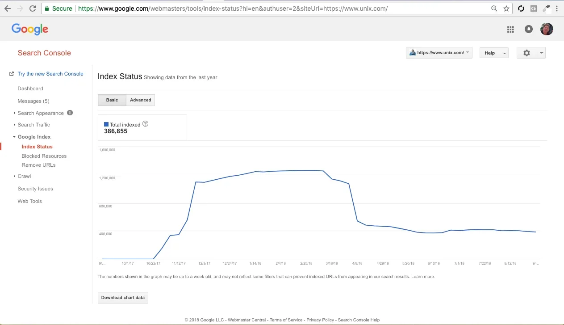Open the Google apps grid

point(510,29)
